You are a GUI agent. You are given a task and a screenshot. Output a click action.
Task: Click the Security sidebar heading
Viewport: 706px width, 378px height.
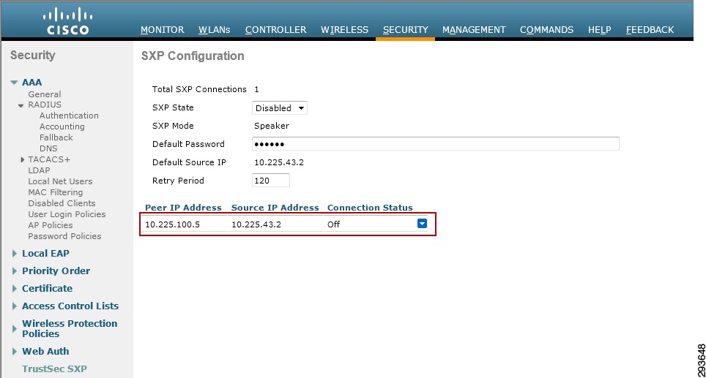(33, 55)
